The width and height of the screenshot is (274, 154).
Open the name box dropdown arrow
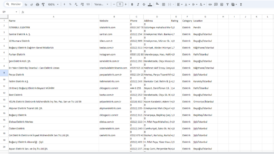tap(17, 12)
